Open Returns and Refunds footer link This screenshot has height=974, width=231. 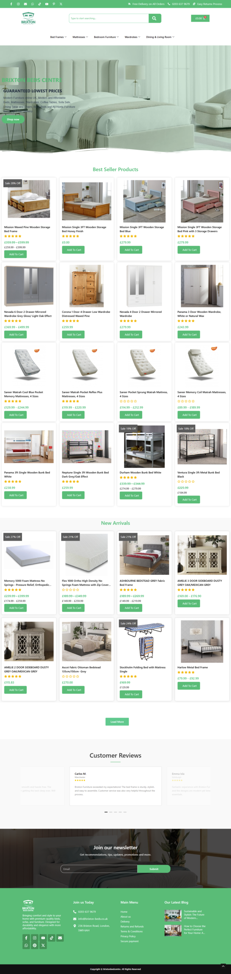pyautogui.click(x=132, y=926)
